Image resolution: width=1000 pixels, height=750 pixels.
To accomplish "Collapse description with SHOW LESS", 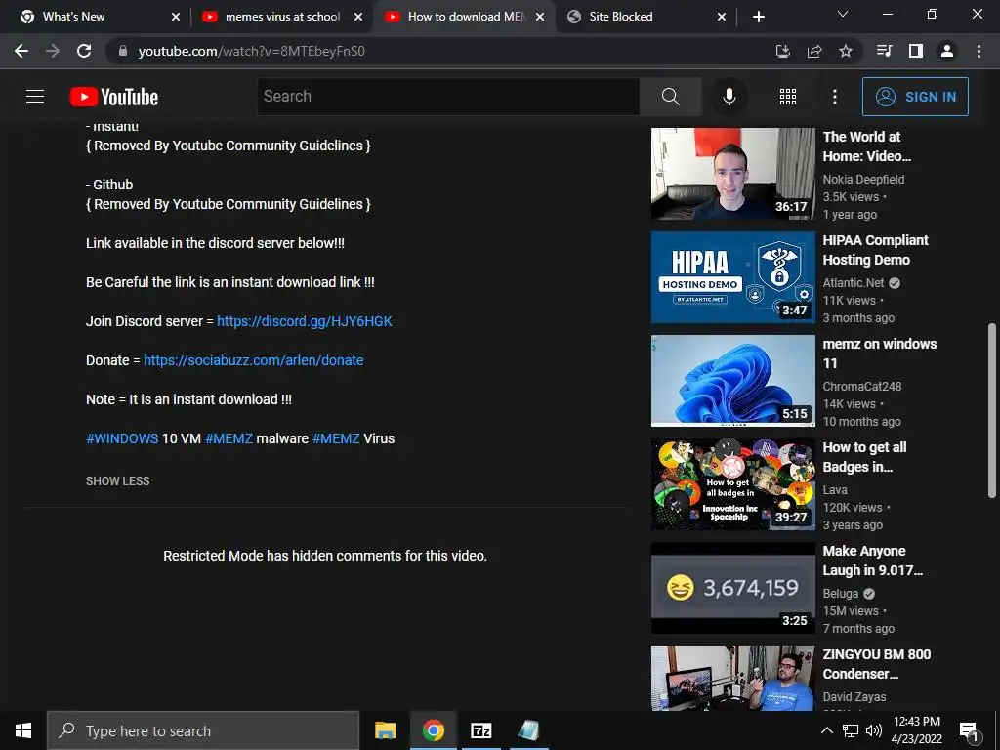I will 117,481.
